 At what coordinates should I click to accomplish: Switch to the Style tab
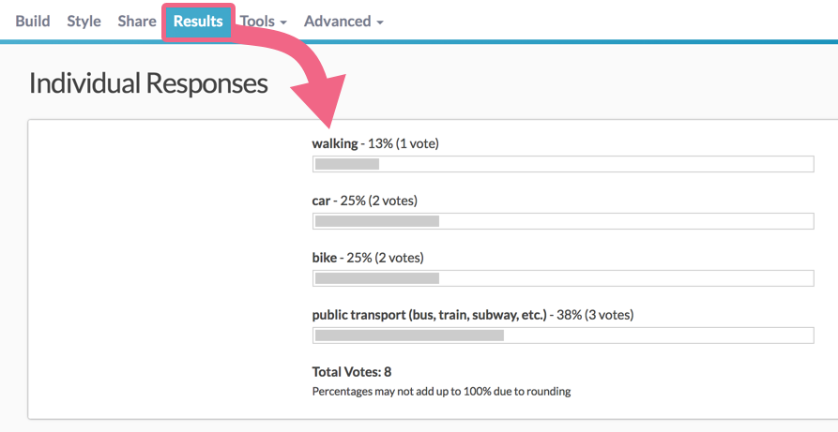[84, 21]
